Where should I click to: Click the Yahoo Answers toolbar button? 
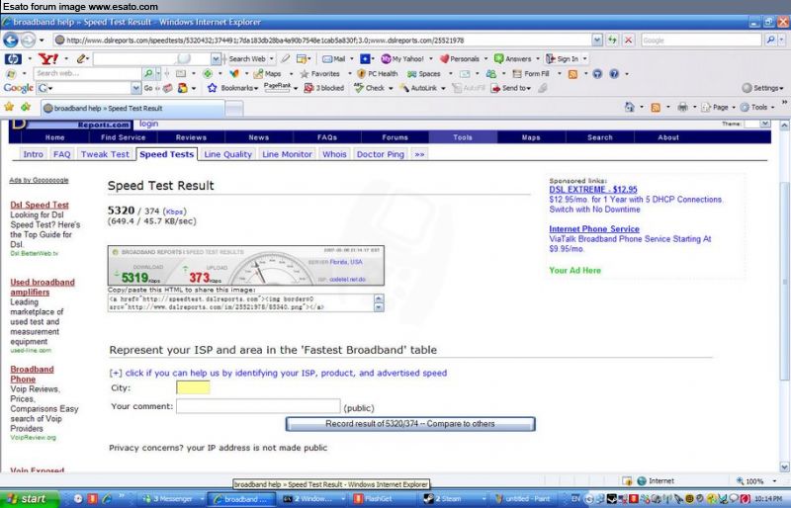coord(512,59)
